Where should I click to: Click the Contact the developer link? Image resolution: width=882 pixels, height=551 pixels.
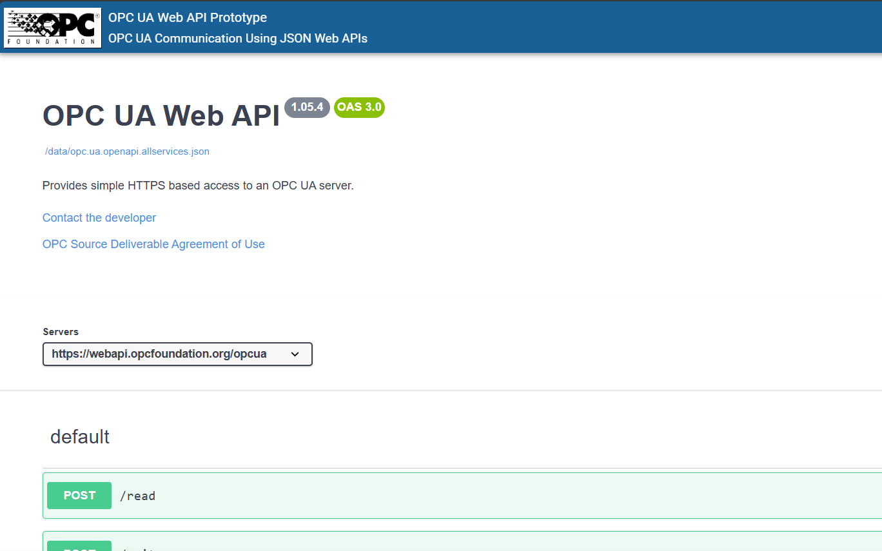(99, 218)
